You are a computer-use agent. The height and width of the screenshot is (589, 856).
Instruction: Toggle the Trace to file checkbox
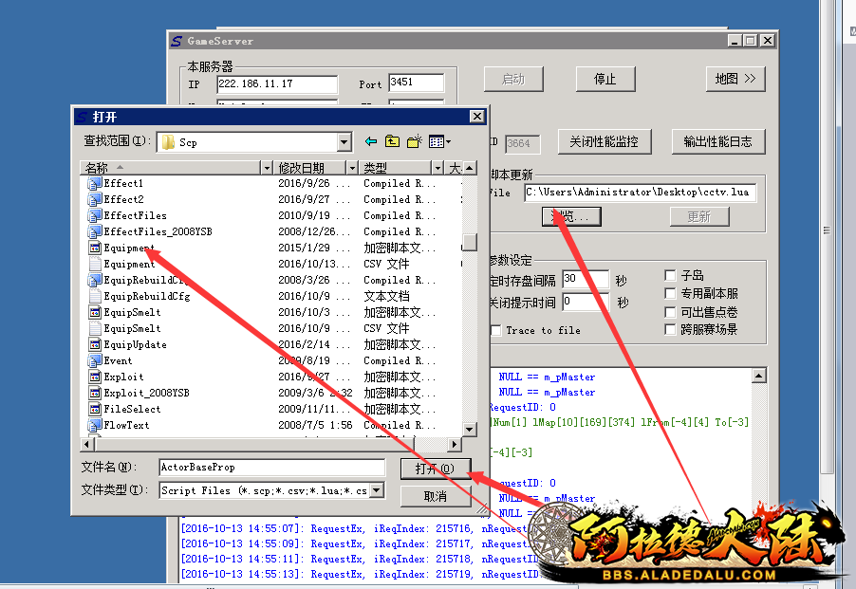pos(495,330)
